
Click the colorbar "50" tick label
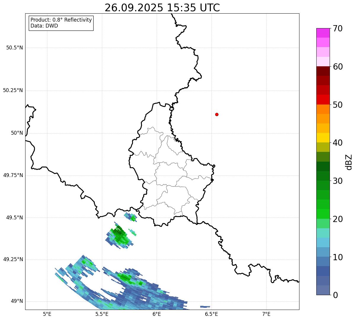[338, 105]
